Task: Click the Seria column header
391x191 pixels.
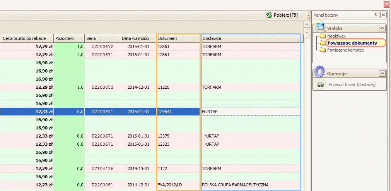Action: [102, 38]
